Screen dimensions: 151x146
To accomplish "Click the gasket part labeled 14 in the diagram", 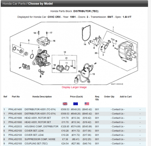I will [x=86, y=33].
